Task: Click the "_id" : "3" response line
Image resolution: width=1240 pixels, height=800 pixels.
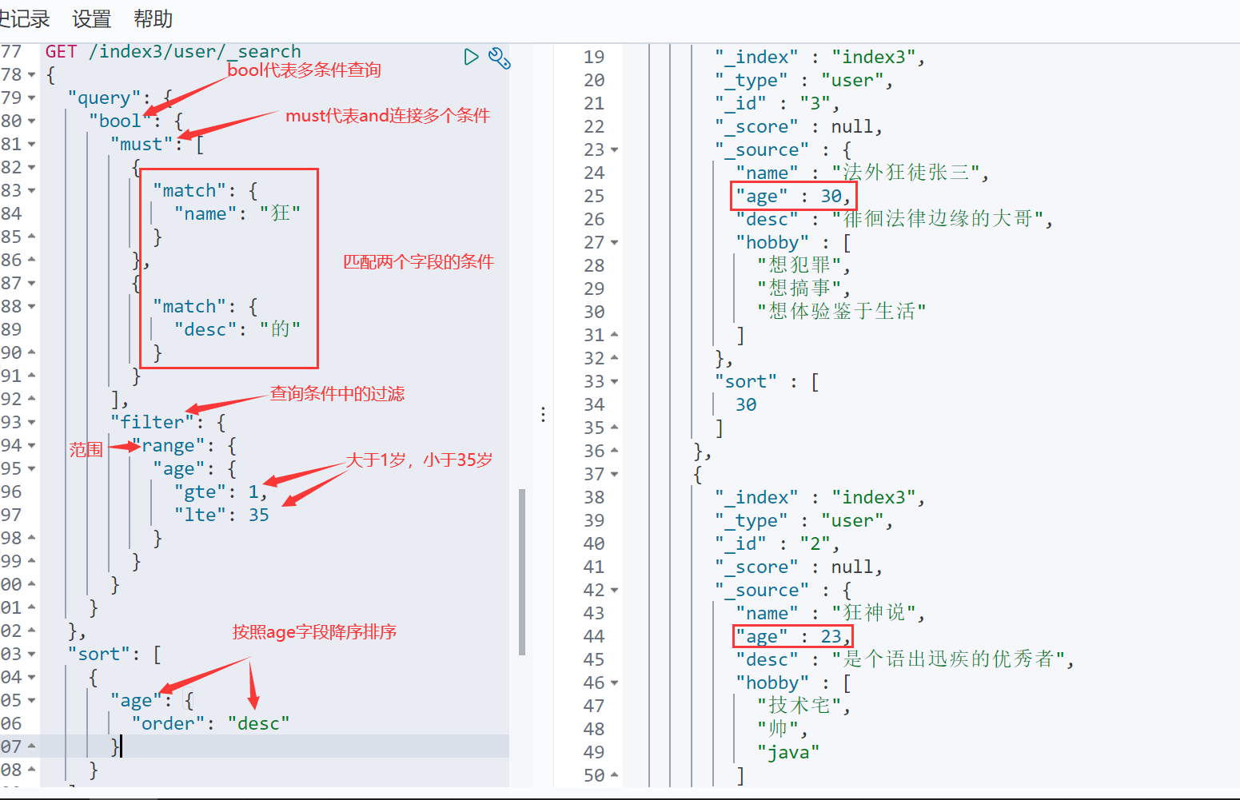Action: [777, 104]
